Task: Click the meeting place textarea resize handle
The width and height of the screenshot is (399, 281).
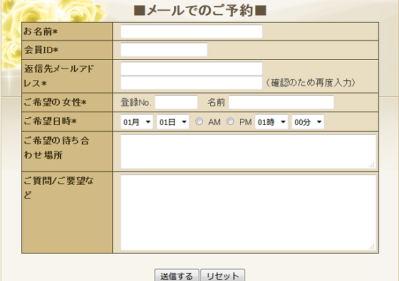Action: (x=372, y=165)
